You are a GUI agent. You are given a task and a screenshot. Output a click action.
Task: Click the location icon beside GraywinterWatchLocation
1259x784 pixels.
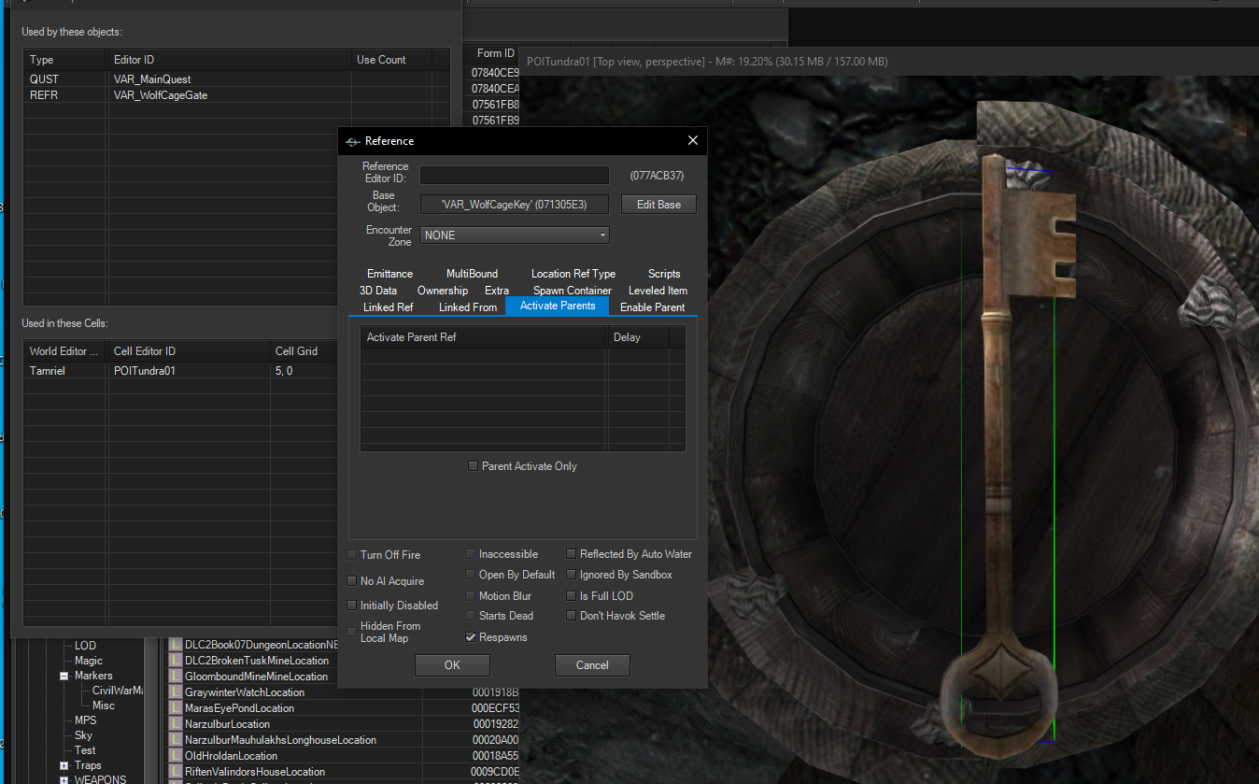point(176,692)
